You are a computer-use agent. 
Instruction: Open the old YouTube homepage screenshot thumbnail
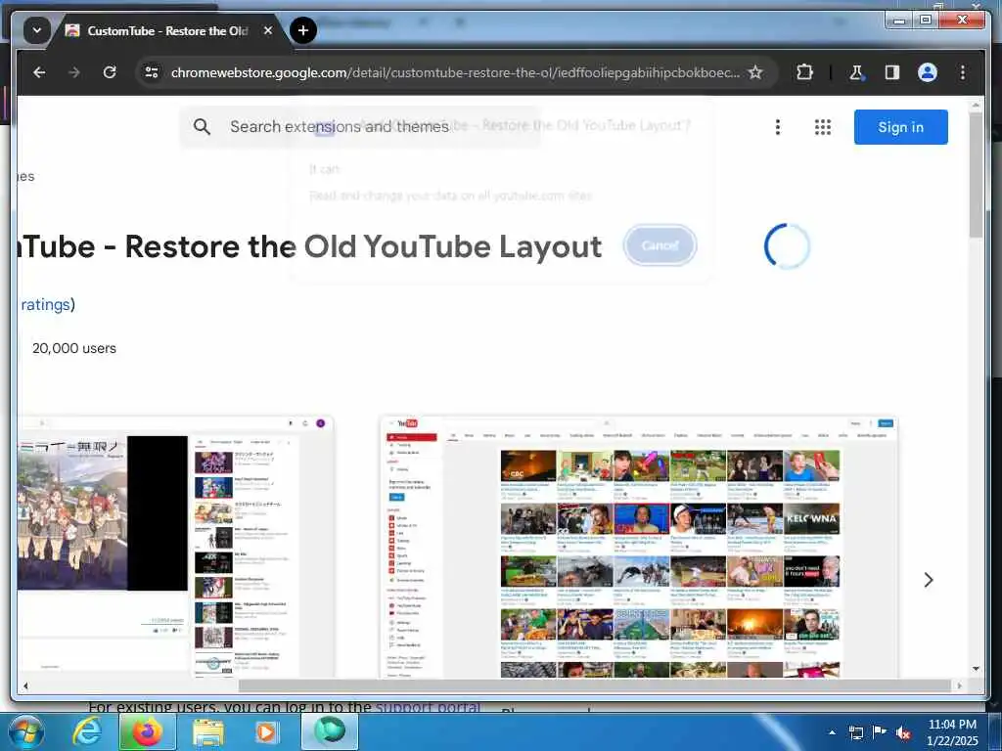click(x=638, y=547)
